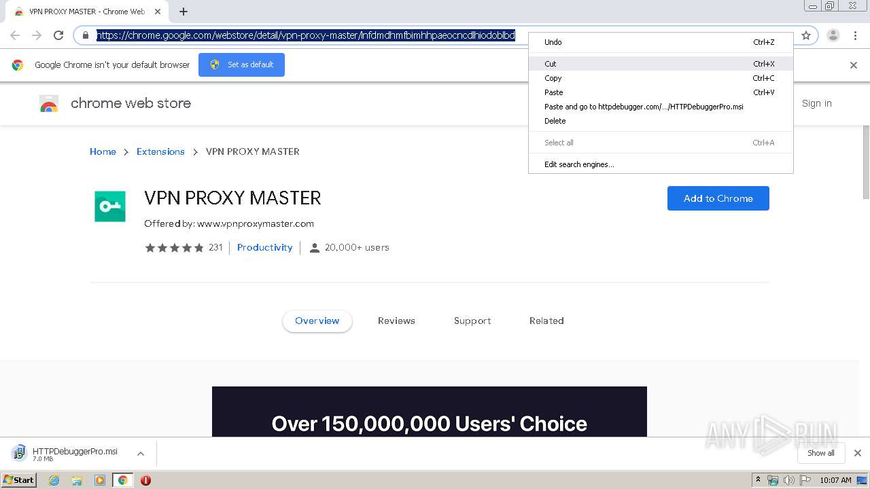
Task: Select Undo in context menu
Action: point(661,42)
